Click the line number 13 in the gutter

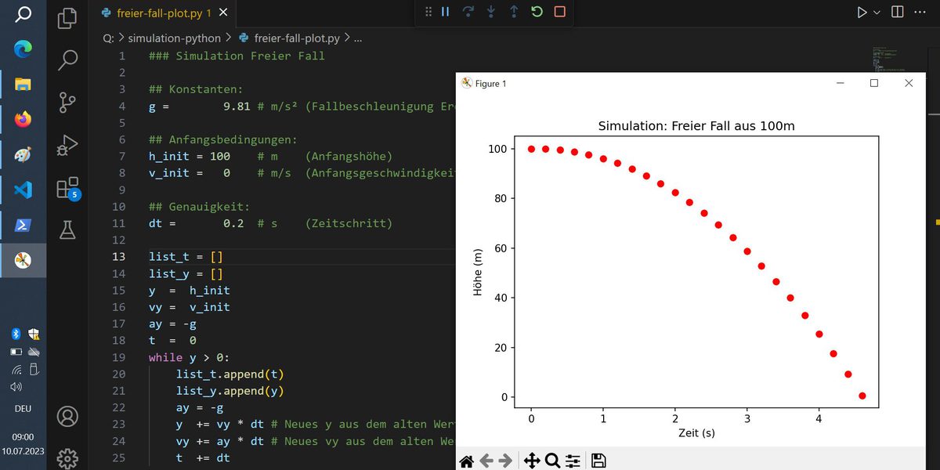(x=118, y=257)
